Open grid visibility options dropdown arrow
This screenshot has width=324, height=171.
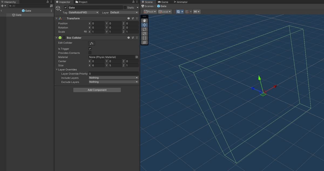(x=182, y=12)
